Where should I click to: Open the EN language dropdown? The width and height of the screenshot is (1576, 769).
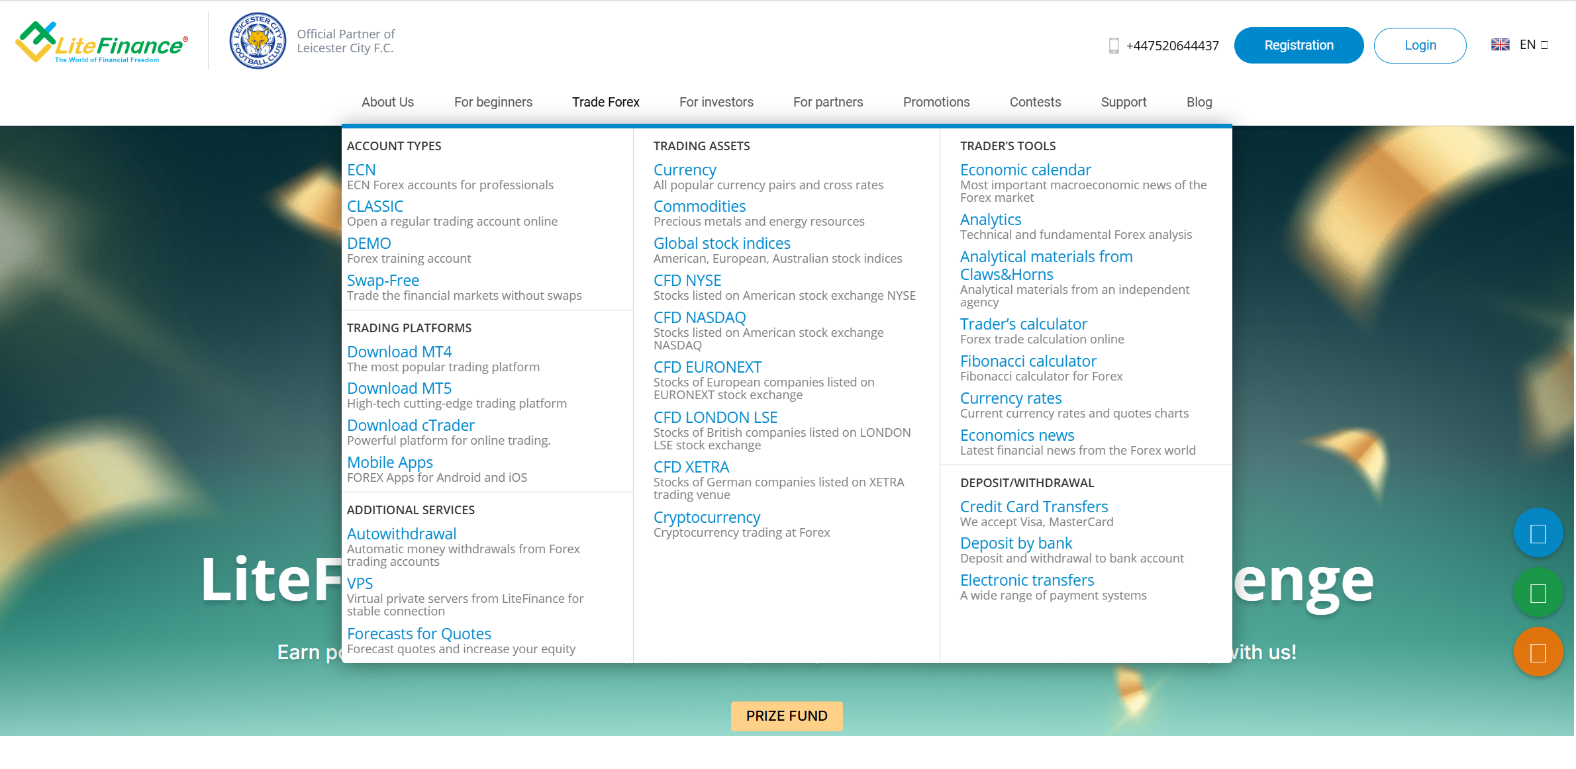(x=1534, y=45)
